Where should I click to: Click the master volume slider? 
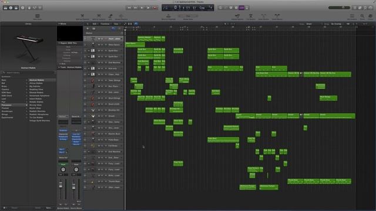click(339, 8)
